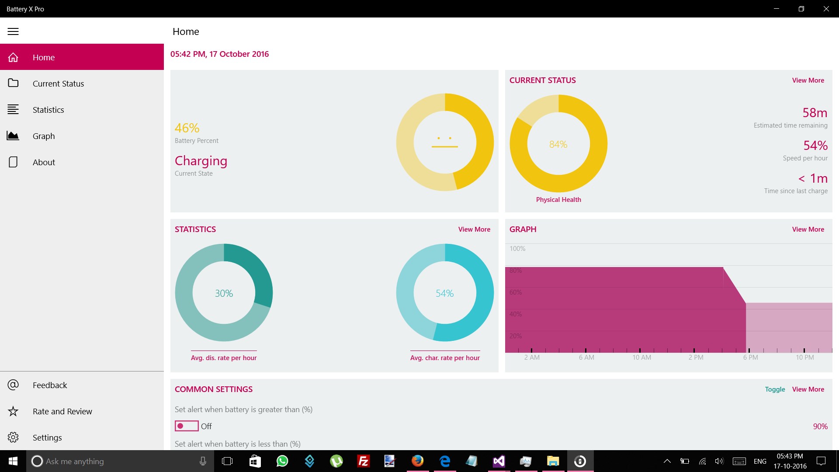
Task: View More in Common Settings section
Action: (808, 389)
